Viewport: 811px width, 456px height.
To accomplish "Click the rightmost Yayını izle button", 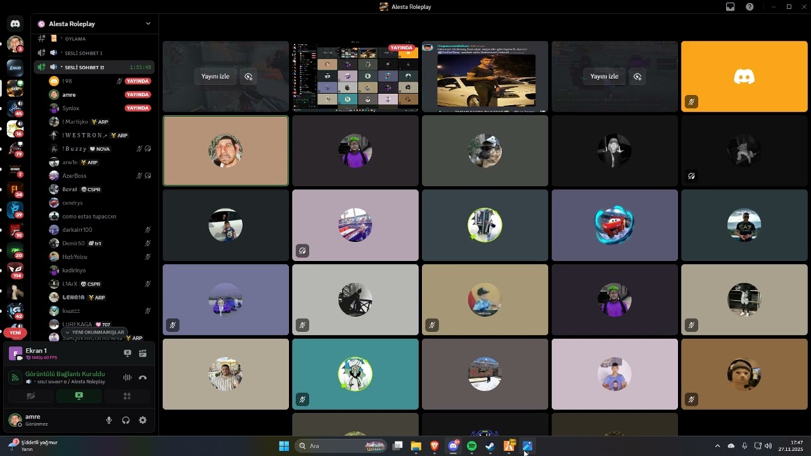I will point(604,76).
